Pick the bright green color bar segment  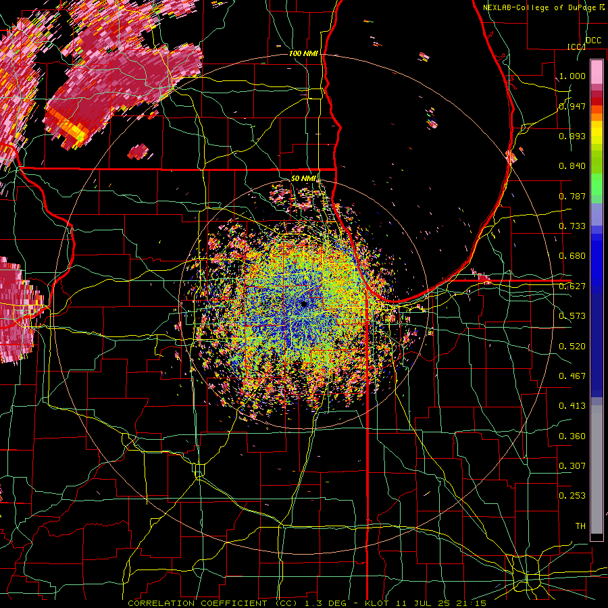click(597, 184)
